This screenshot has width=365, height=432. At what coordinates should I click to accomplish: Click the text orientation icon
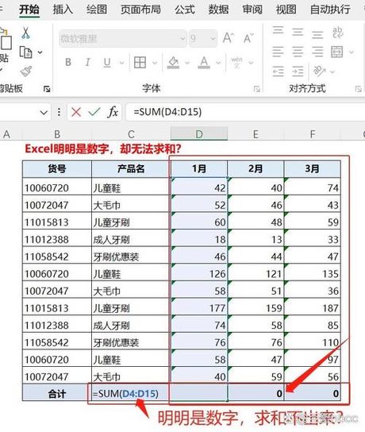(x=319, y=71)
